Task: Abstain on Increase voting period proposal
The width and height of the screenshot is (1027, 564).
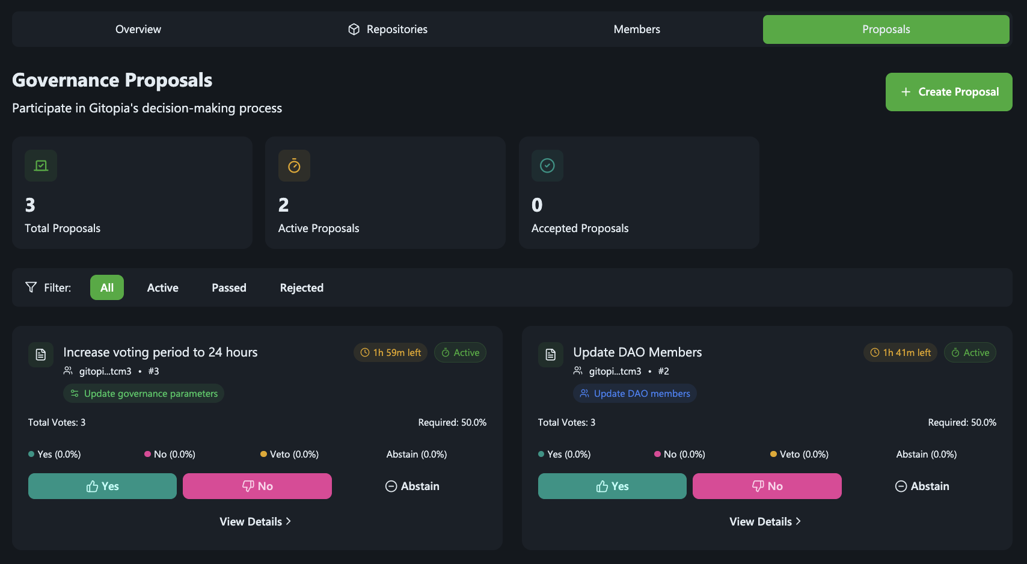Action: tap(412, 486)
